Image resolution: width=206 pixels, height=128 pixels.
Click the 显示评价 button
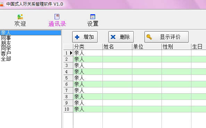166,37
